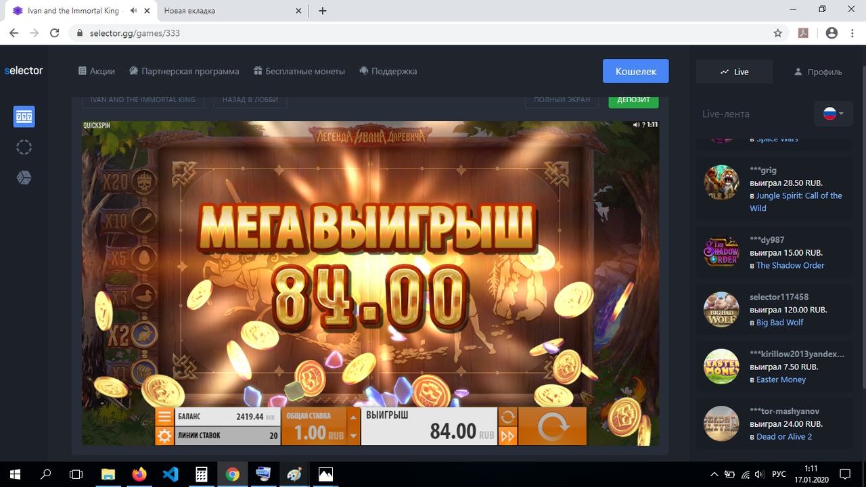Image resolution: width=866 pixels, height=487 pixels.
Task: Open game settings gear icon
Action: [164, 436]
